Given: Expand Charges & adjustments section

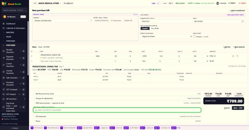Looking at the screenshot, I should click(x=117, y=98).
